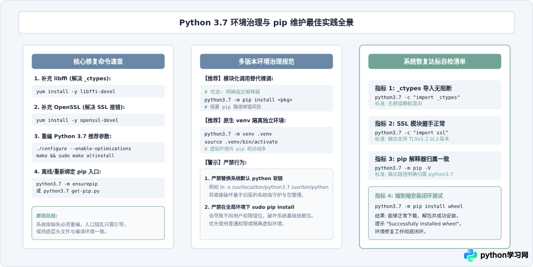This screenshot has width=533, height=267.
Task: Click the code 'python3.7 -m pip install wheel'
Action: pyautogui.click(x=419, y=206)
